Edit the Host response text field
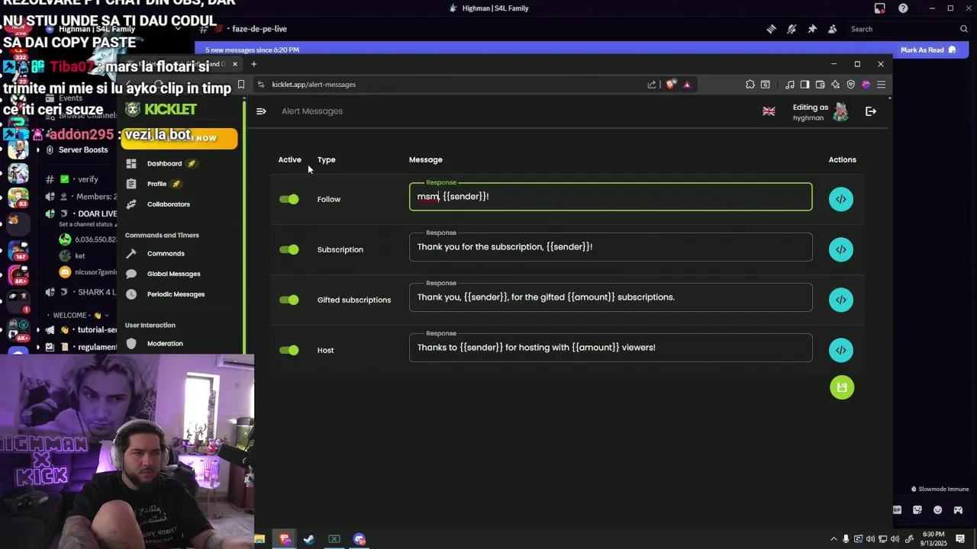 (x=611, y=348)
